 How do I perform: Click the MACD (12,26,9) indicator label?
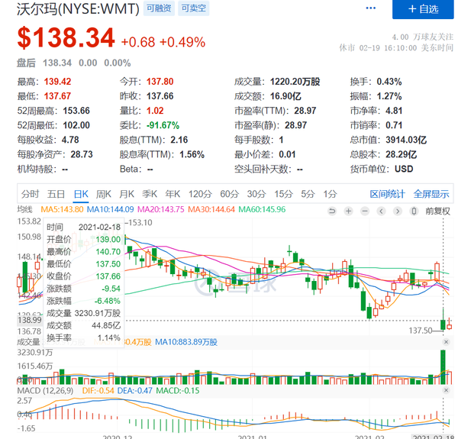click(x=45, y=390)
